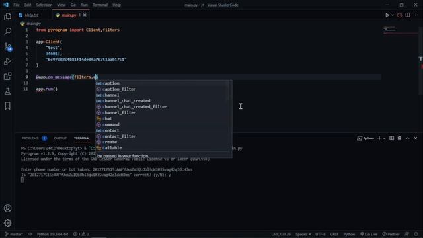Run the Python file with play button
Screen dimensions: 423x238
point(387,15)
